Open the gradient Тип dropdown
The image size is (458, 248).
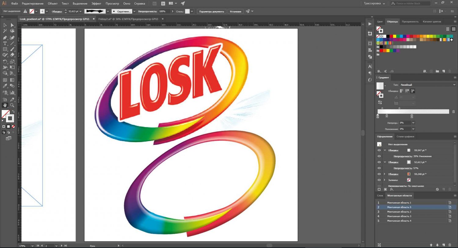427,85
